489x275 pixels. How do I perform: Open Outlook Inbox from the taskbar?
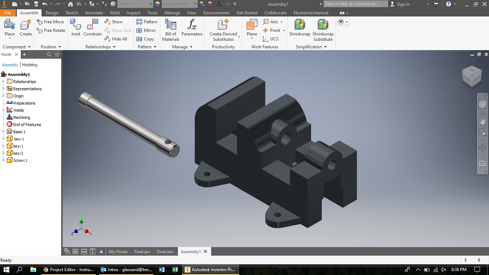click(126, 270)
